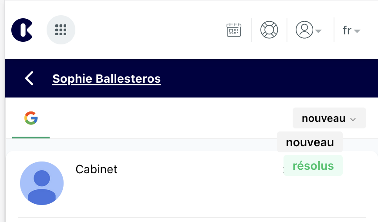The width and height of the screenshot is (378, 222).
Task: Open the apps grid launcher
Action: tap(61, 30)
